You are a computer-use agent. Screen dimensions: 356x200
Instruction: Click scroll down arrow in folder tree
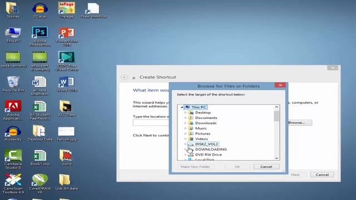[276, 158]
